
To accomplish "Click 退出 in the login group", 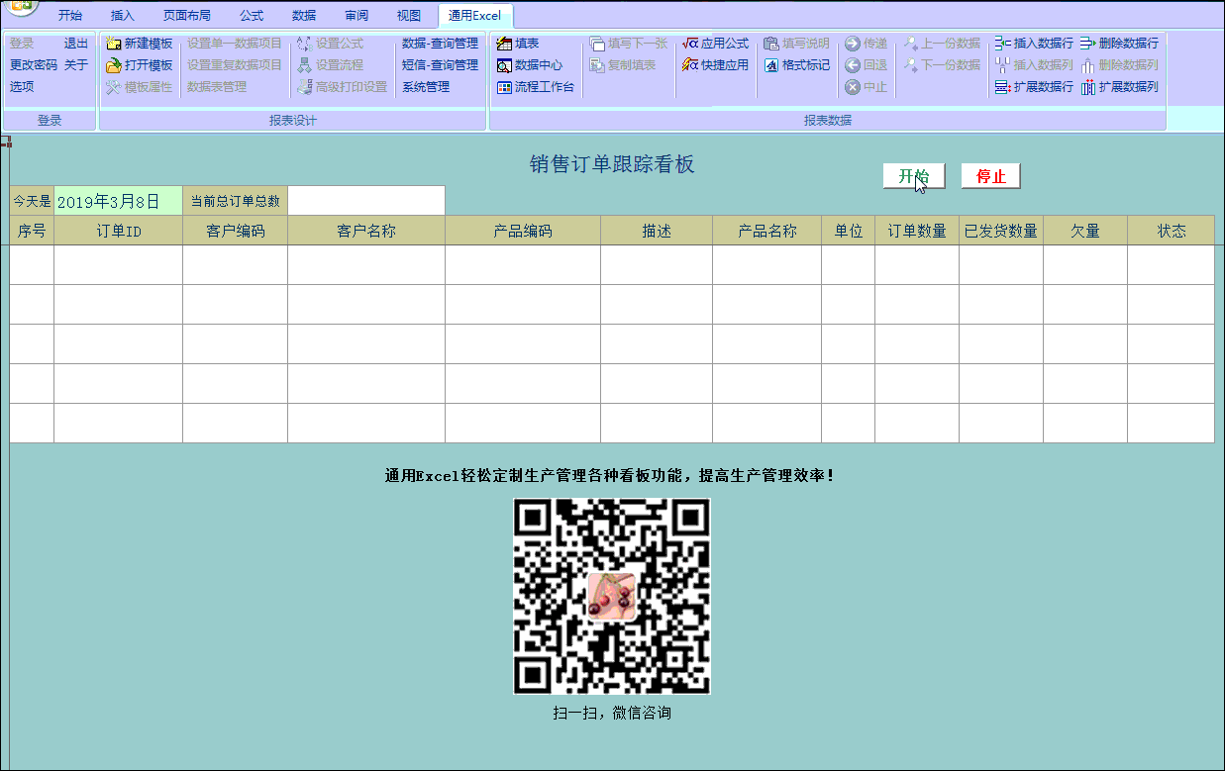I will [x=76, y=44].
